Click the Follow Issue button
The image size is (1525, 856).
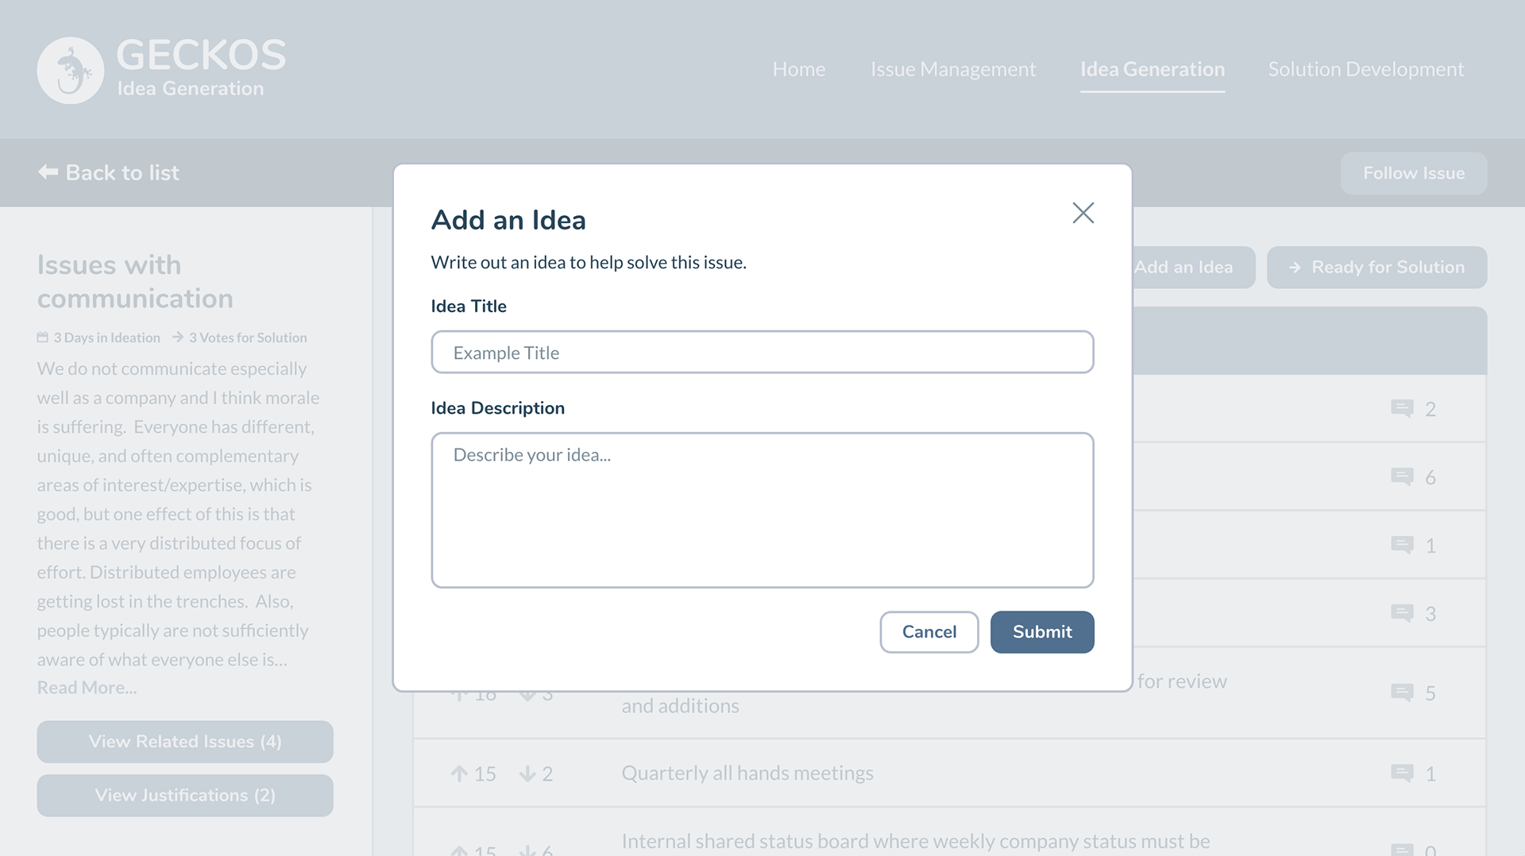point(1413,173)
